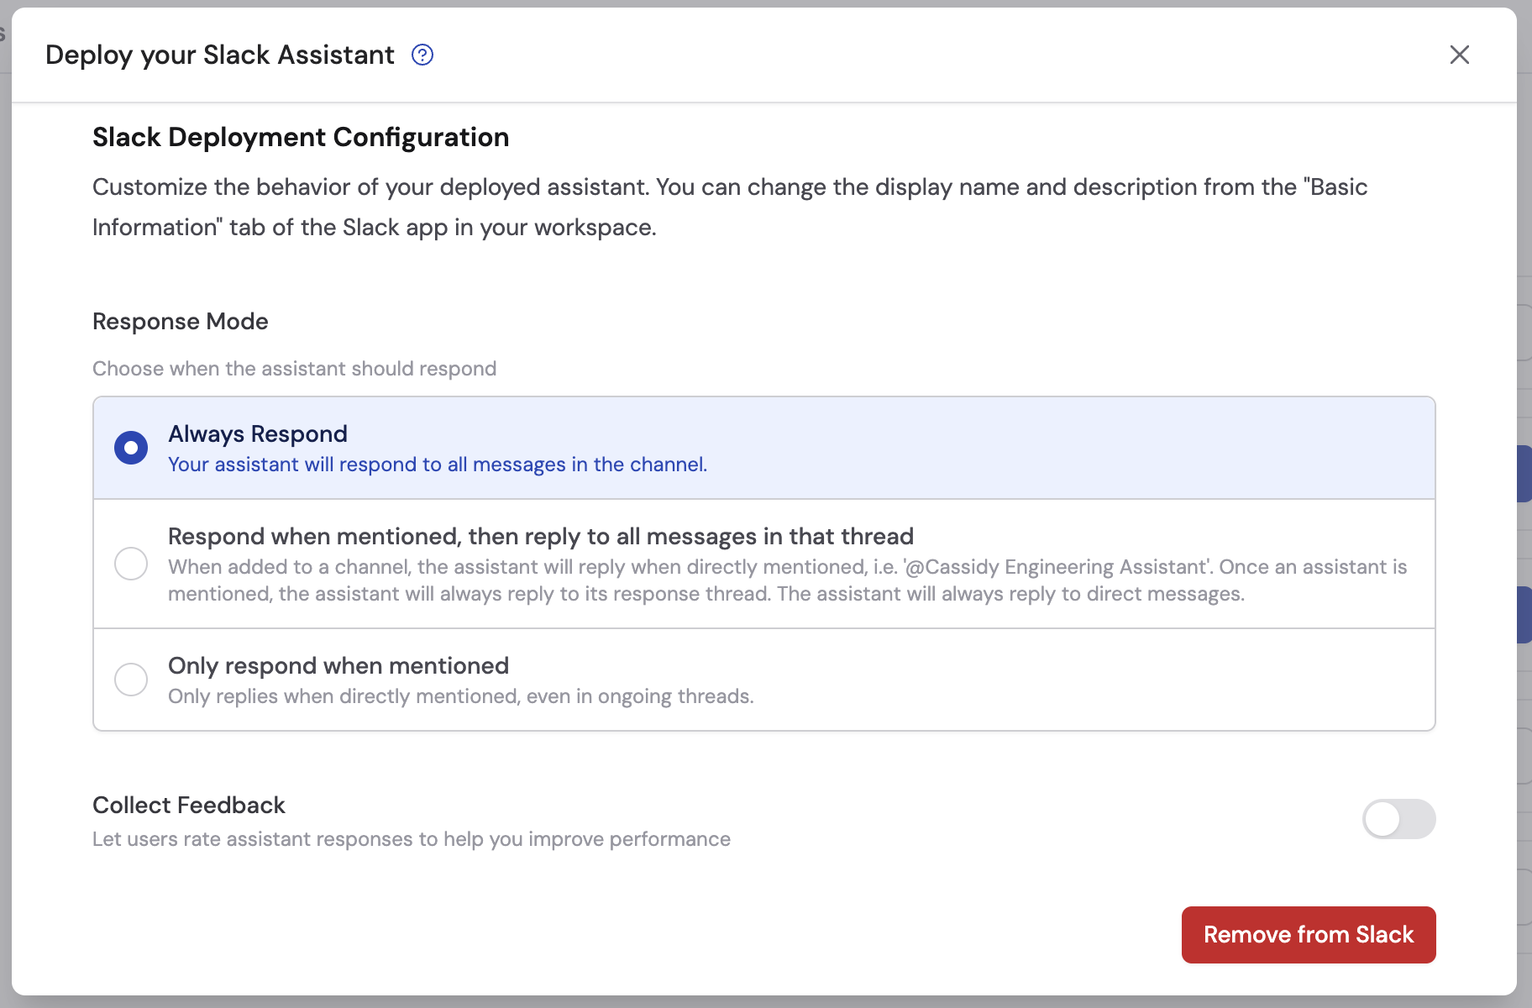Select 'Respond when mentioned, then reply to thread'
The height and width of the screenshot is (1008, 1532).
131,564
